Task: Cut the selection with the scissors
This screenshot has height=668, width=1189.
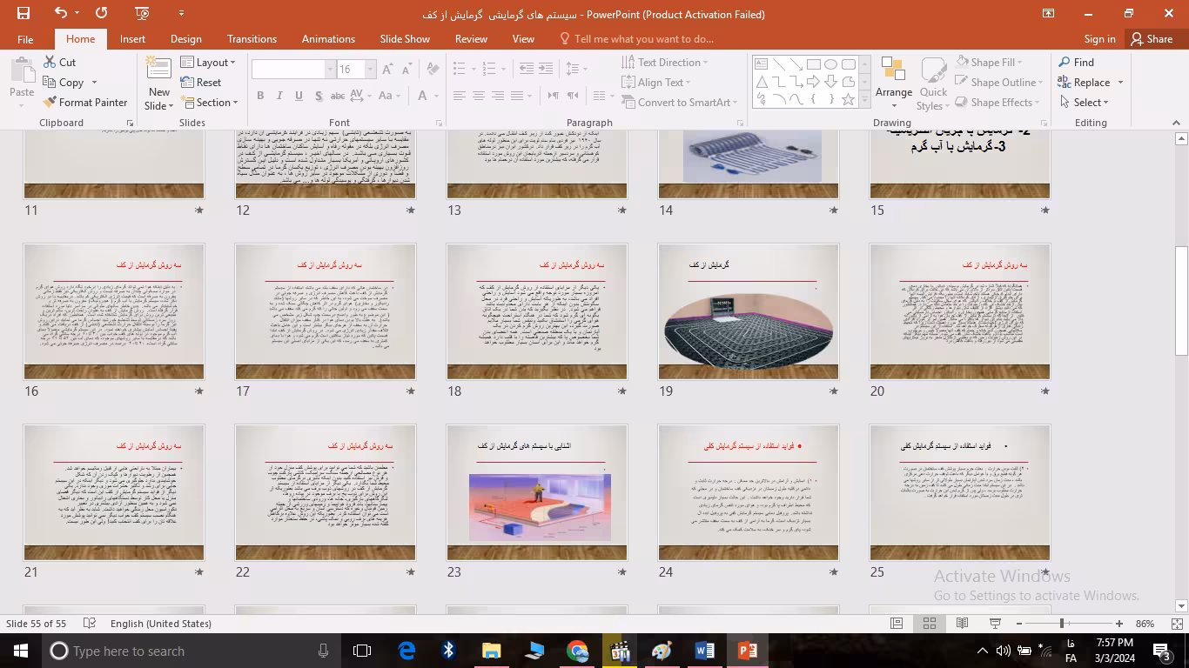Action: [x=58, y=63]
